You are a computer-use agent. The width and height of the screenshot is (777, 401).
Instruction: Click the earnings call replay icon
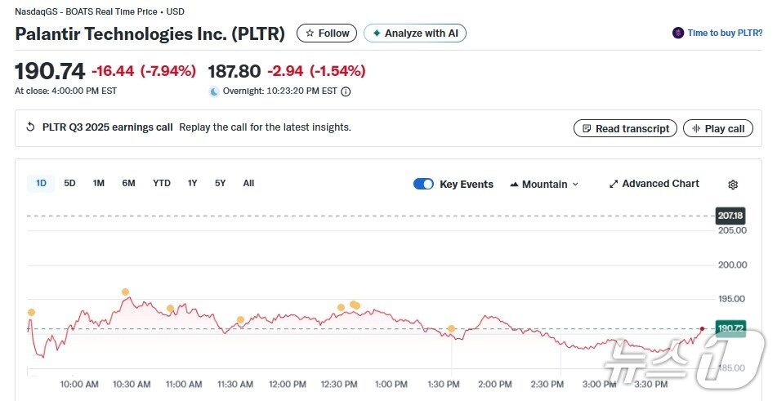click(x=31, y=127)
